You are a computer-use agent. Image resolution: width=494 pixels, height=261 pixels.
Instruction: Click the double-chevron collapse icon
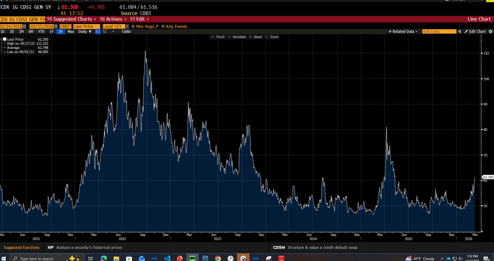(x=460, y=31)
